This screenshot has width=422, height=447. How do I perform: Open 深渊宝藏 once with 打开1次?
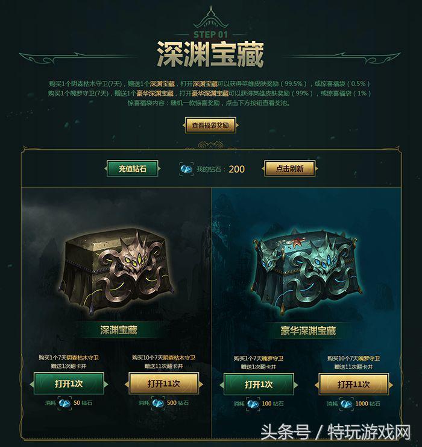tap(69, 384)
